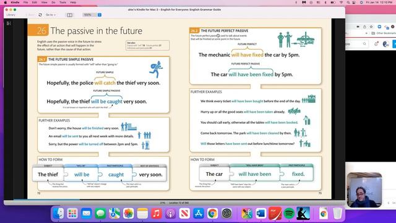396x223 pixels.
Task: Open App Store from the Dock
Action: 199,213
